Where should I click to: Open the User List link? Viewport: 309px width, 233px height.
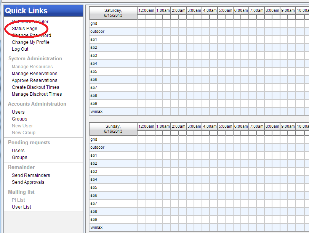[x=21, y=207]
